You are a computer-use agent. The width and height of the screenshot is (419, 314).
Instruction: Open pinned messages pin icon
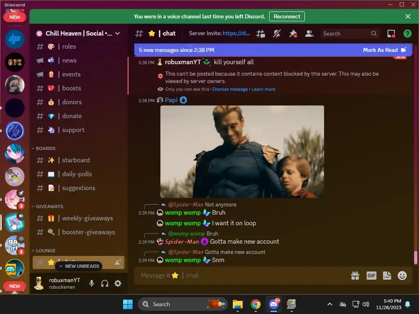(293, 34)
